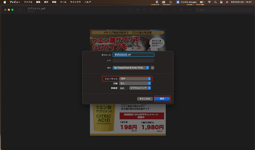This screenshot has width=255, height=150.
Task: Click the zoom in magnifier icon
Action: 144,10
